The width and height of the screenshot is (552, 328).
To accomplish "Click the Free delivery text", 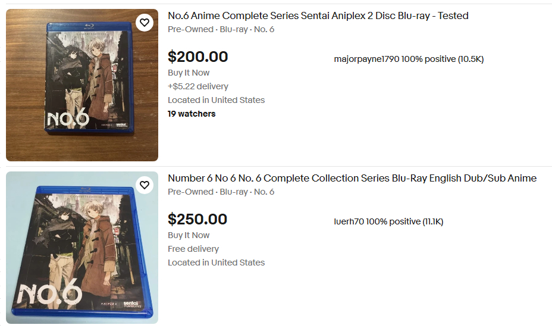I will [x=193, y=249].
